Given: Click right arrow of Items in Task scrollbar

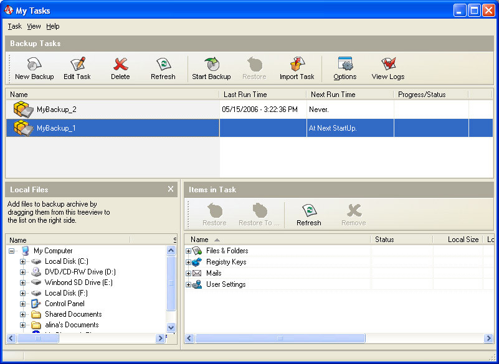Looking at the screenshot, I should pos(488,338).
